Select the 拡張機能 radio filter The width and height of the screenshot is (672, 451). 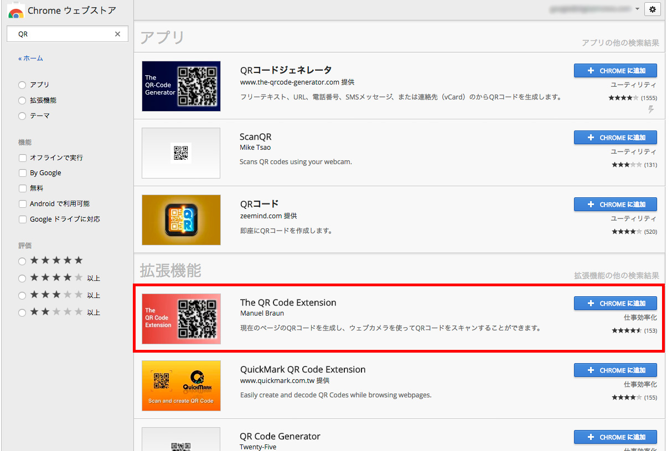coord(22,101)
